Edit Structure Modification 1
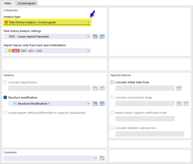This screenshot has height=164, width=193. pos(102,104)
